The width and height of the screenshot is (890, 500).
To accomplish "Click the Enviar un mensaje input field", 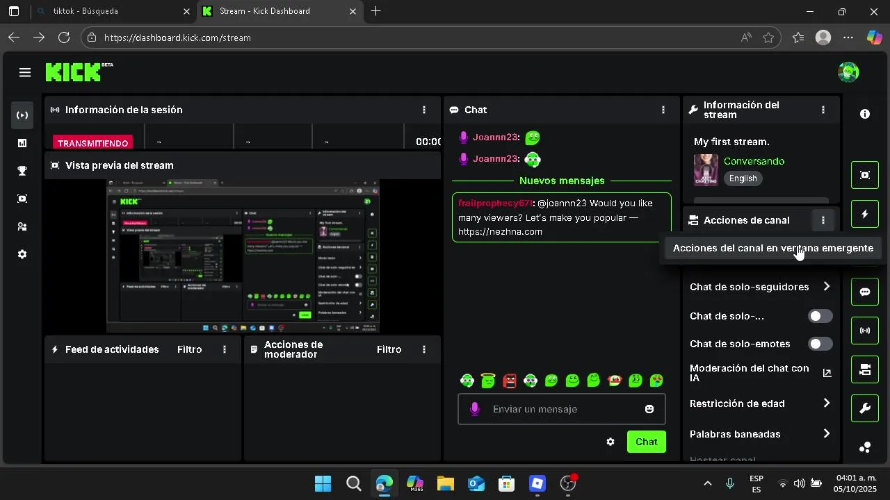I will 562,409.
